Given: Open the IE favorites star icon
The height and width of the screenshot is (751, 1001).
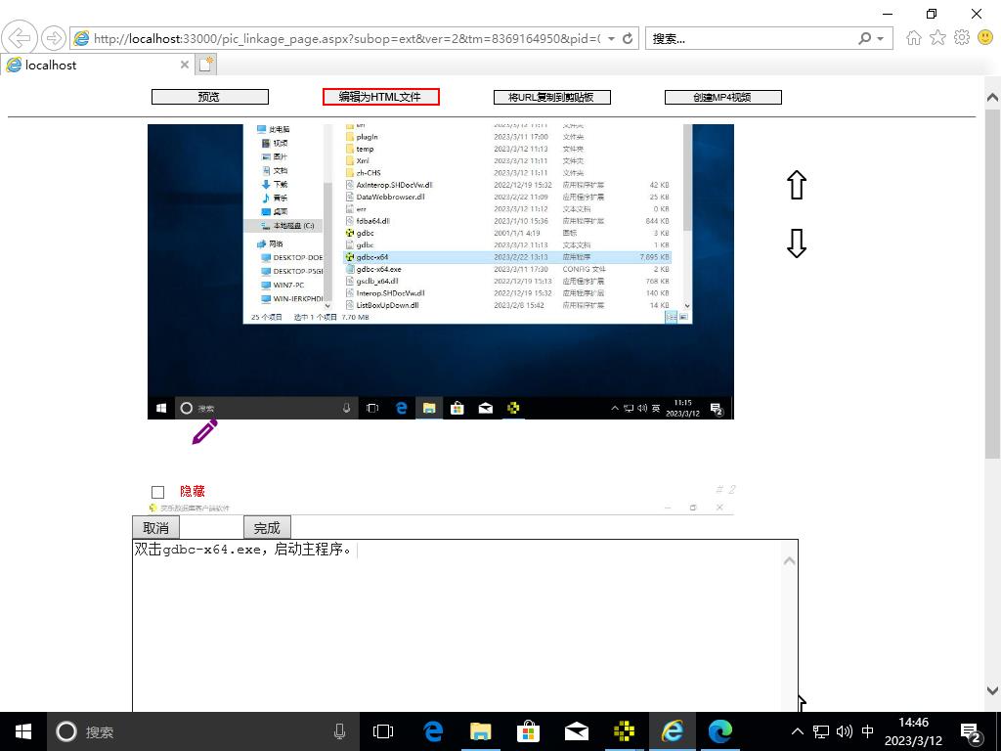Looking at the screenshot, I should point(937,38).
